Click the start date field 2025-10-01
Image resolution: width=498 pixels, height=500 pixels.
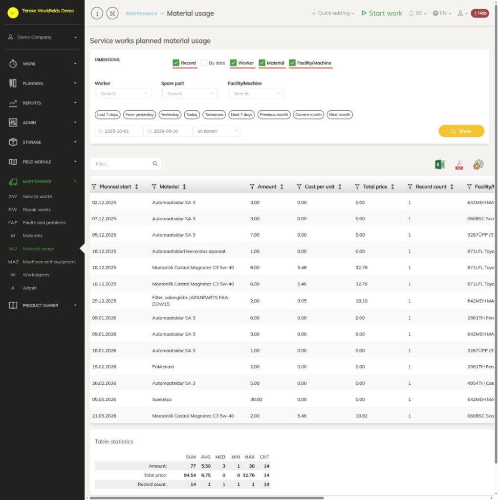119,131
